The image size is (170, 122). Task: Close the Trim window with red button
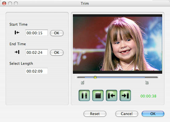point(4,3)
